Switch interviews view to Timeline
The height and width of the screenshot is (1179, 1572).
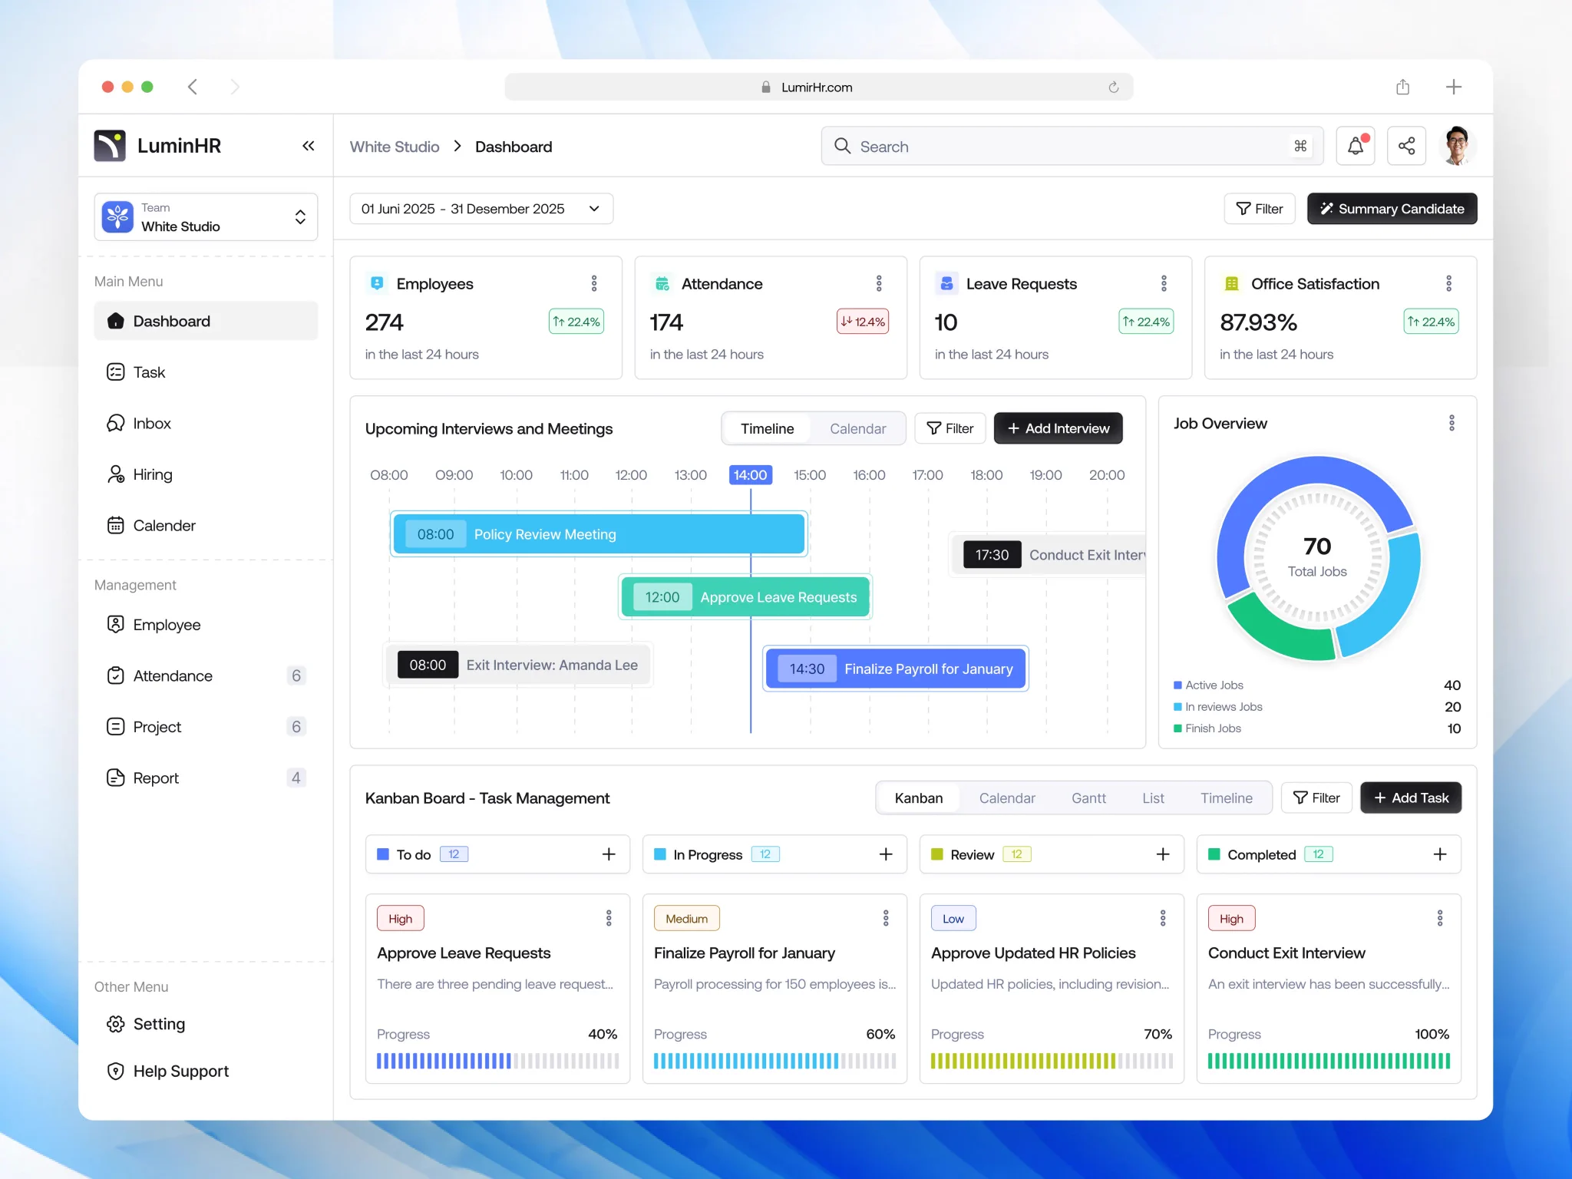pyautogui.click(x=767, y=428)
